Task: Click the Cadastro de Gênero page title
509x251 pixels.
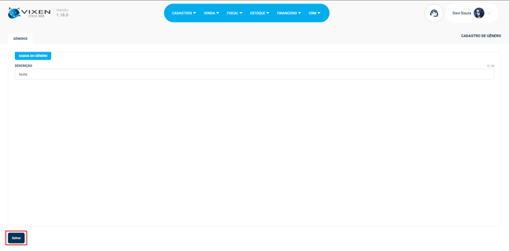Action: (480, 36)
